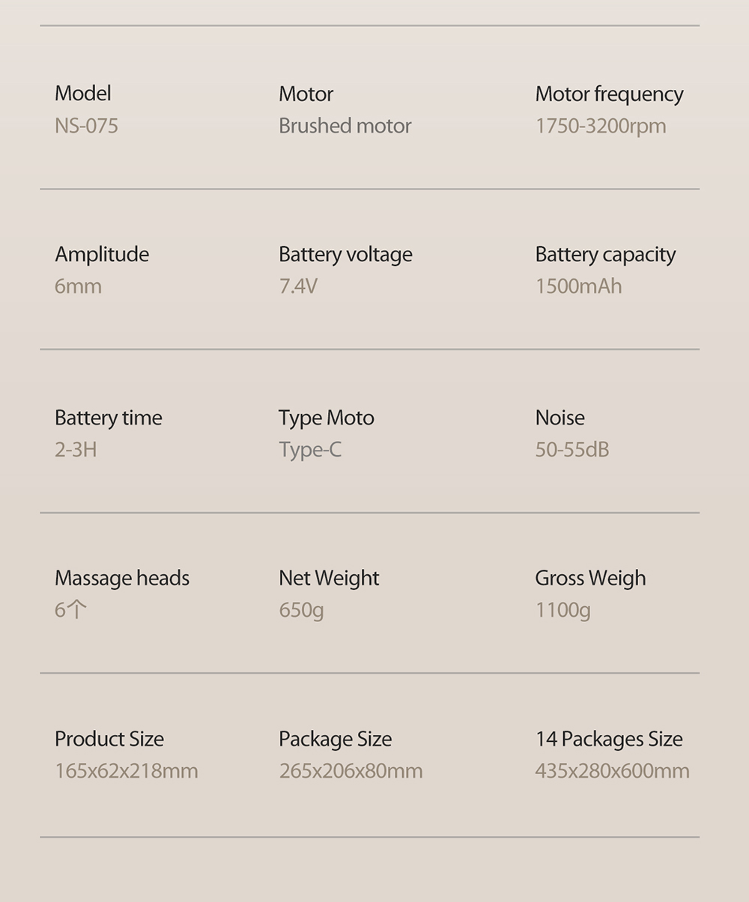Click the 1750-3200rpm value
The image size is (749, 902).
(x=601, y=127)
